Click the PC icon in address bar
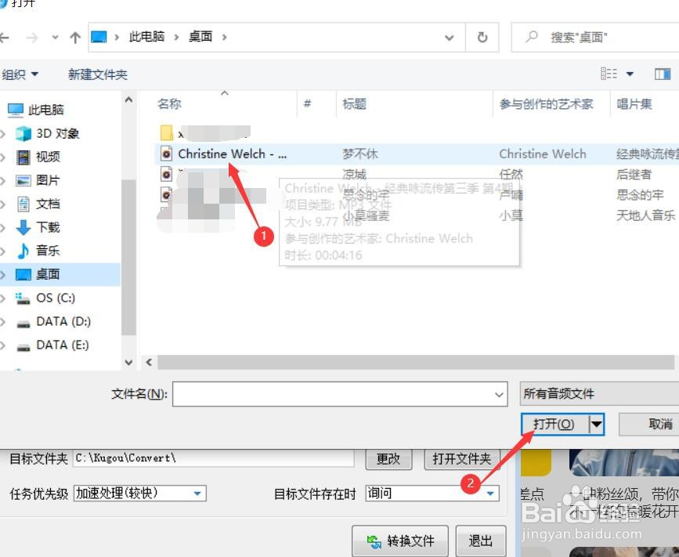The height and width of the screenshot is (557, 679). (x=99, y=37)
